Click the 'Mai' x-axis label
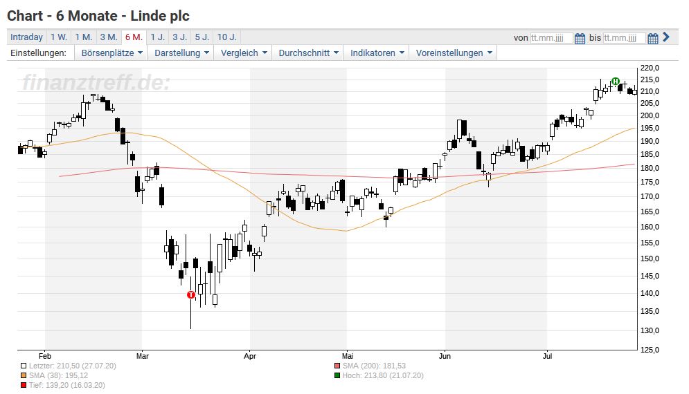689x394 pixels. point(347,356)
